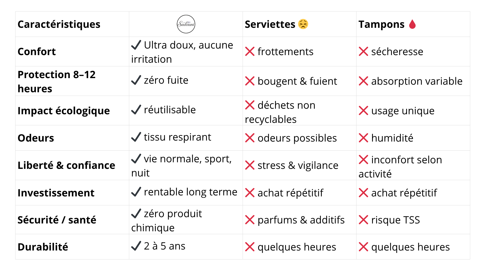Image resolution: width=485 pixels, height=273 pixels.
Task: Click the "Liberté & confiance" row label
Action: click(66, 165)
